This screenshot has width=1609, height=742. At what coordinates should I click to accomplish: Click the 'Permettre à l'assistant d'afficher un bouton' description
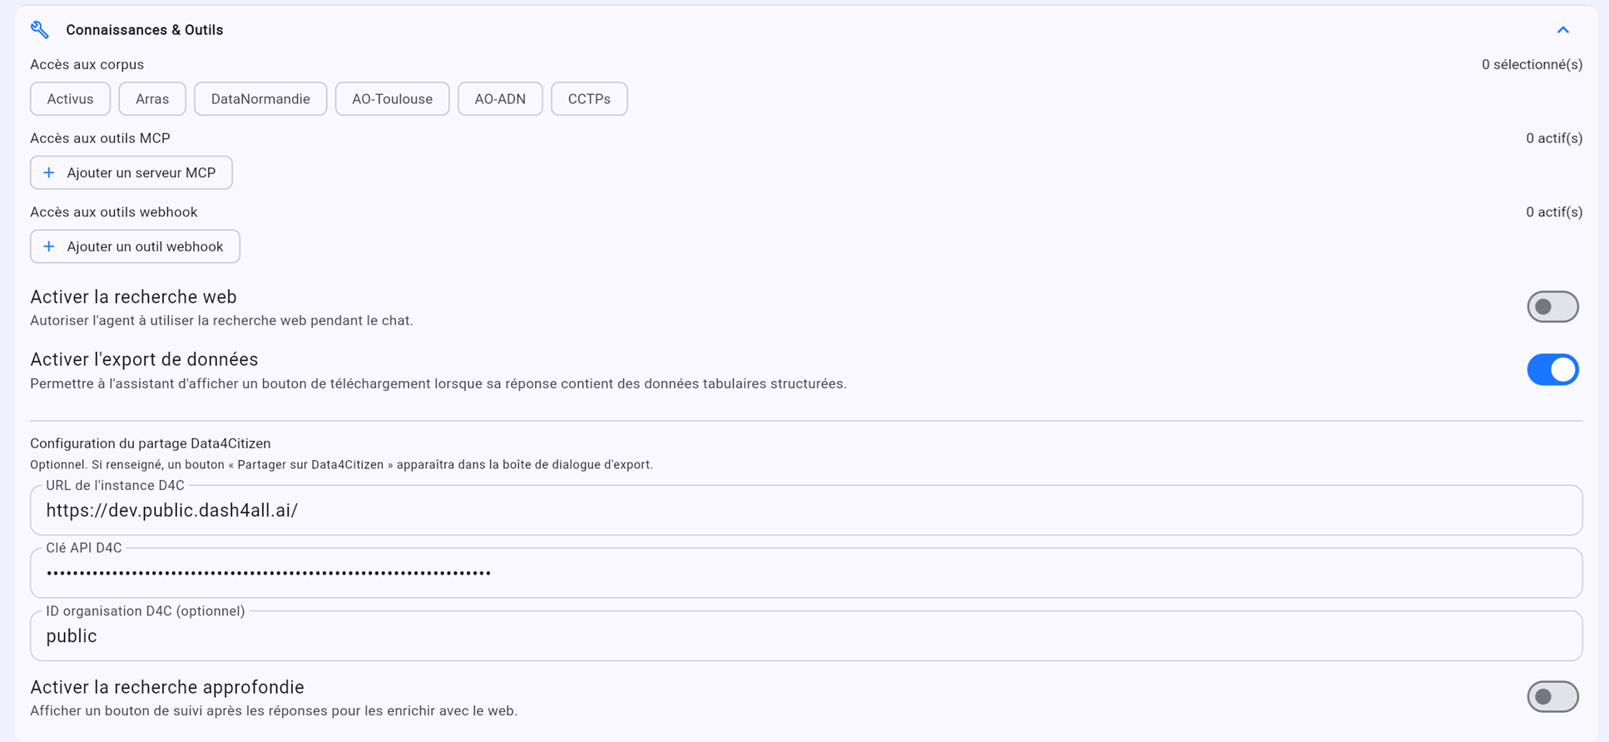tap(438, 384)
